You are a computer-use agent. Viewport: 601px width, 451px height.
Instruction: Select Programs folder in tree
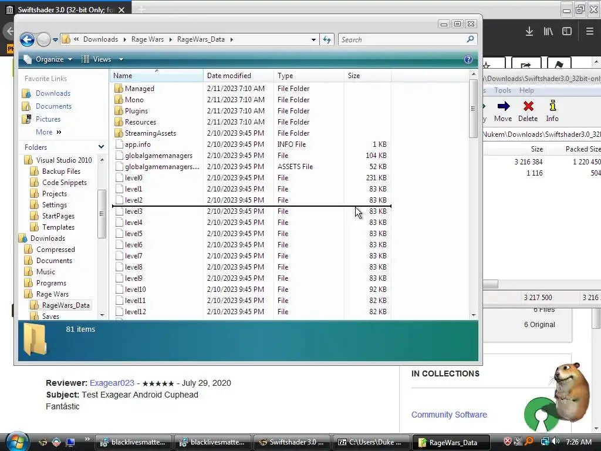pyautogui.click(x=51, y=283)
